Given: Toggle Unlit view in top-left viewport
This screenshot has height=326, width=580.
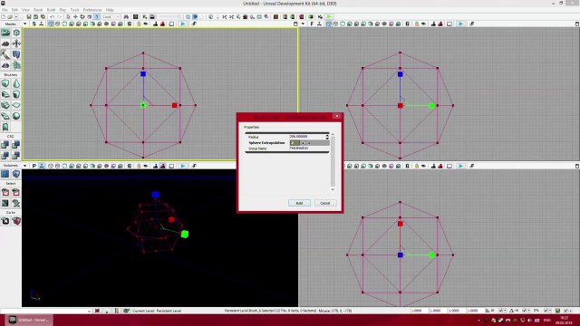Looking at the screenshot, I should point(65,24).
